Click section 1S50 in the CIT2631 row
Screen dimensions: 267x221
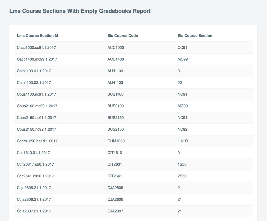[x=182, y=165]
